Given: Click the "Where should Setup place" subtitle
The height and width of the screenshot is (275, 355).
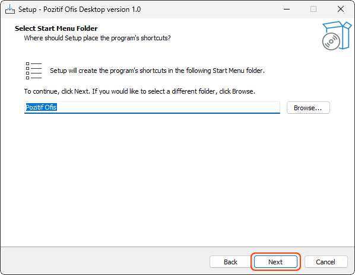Looking at the screenshot, I should [97, 38].
